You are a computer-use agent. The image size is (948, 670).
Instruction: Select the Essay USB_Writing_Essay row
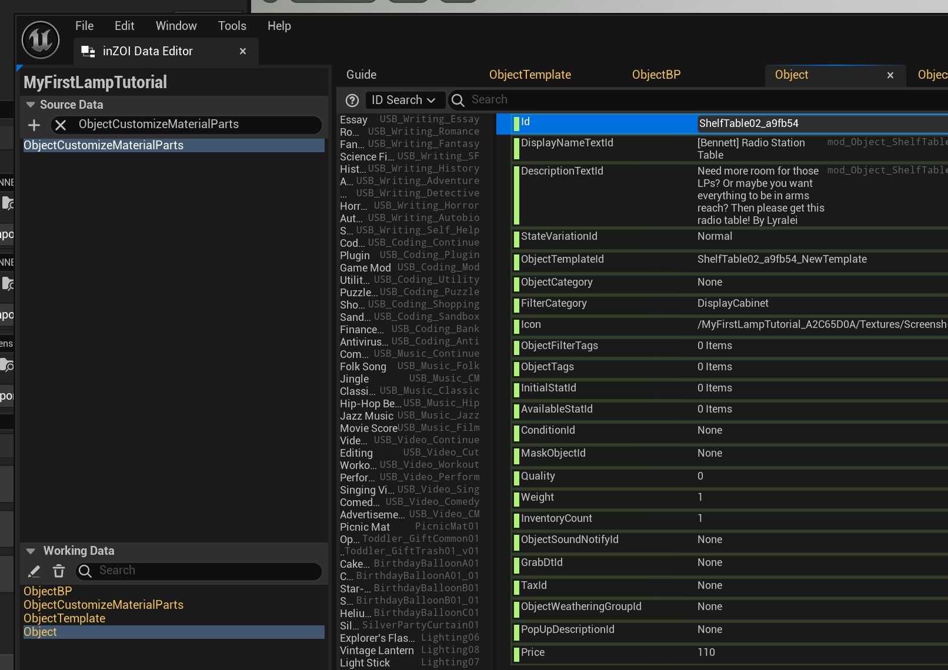tap(409, 119)
